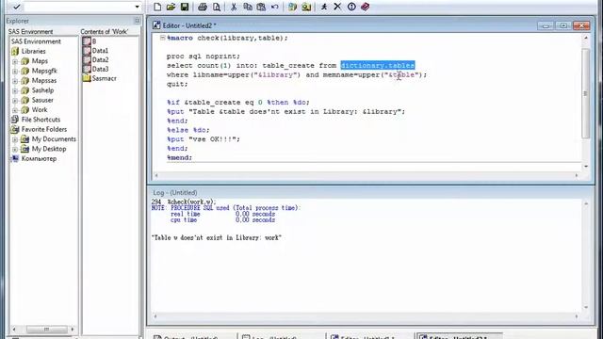603x339 pixels.
Task: Click the '%put "vse OK!!!"' code line
Action: point(204,139)
